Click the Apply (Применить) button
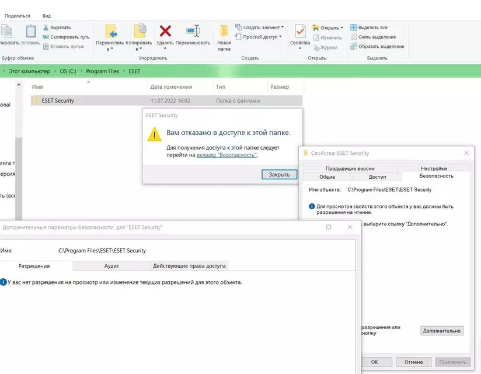481x374 pixels. [452, 362]
